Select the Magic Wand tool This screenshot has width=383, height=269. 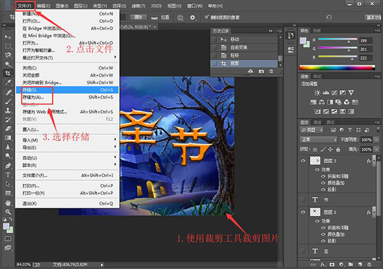[x=8, y=64]
